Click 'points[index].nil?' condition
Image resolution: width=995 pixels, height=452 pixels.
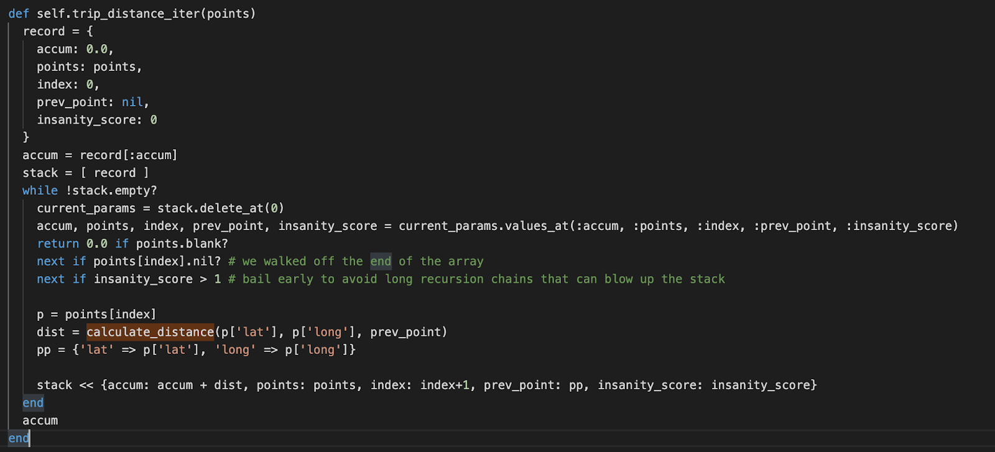coord(157,261)
